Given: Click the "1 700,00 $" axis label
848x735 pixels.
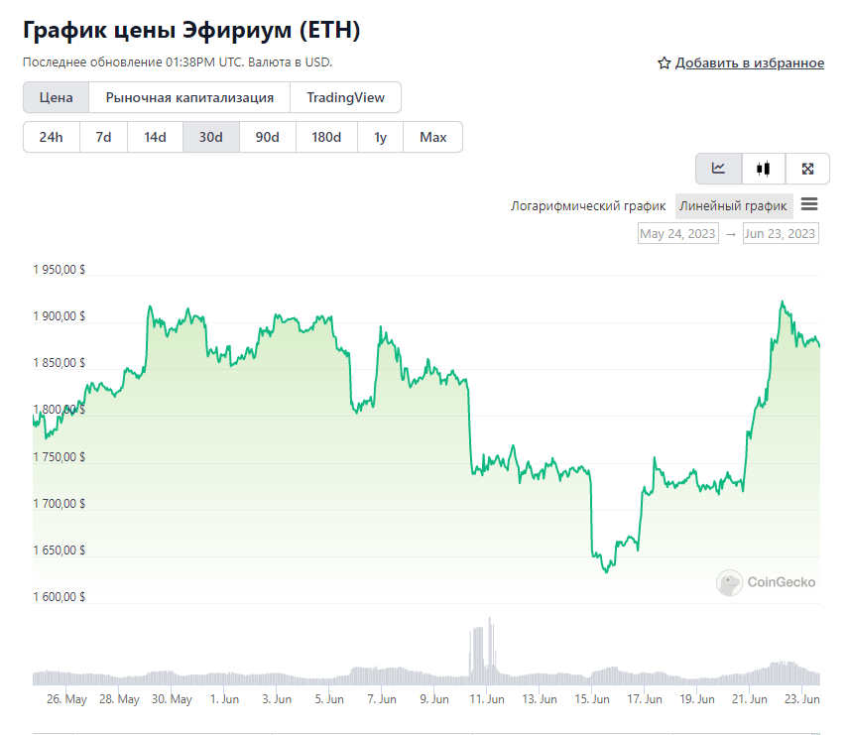Looking at the screenshot, I should [59, 504].
